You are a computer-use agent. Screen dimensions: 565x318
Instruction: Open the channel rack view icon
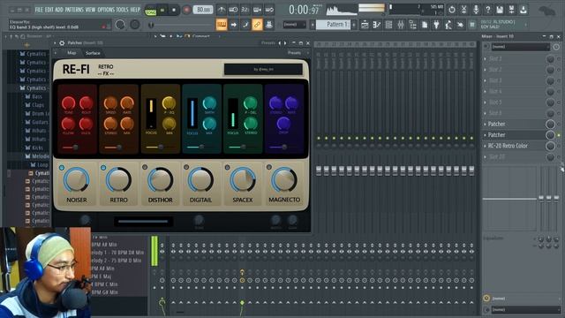[x=388, y=25]
